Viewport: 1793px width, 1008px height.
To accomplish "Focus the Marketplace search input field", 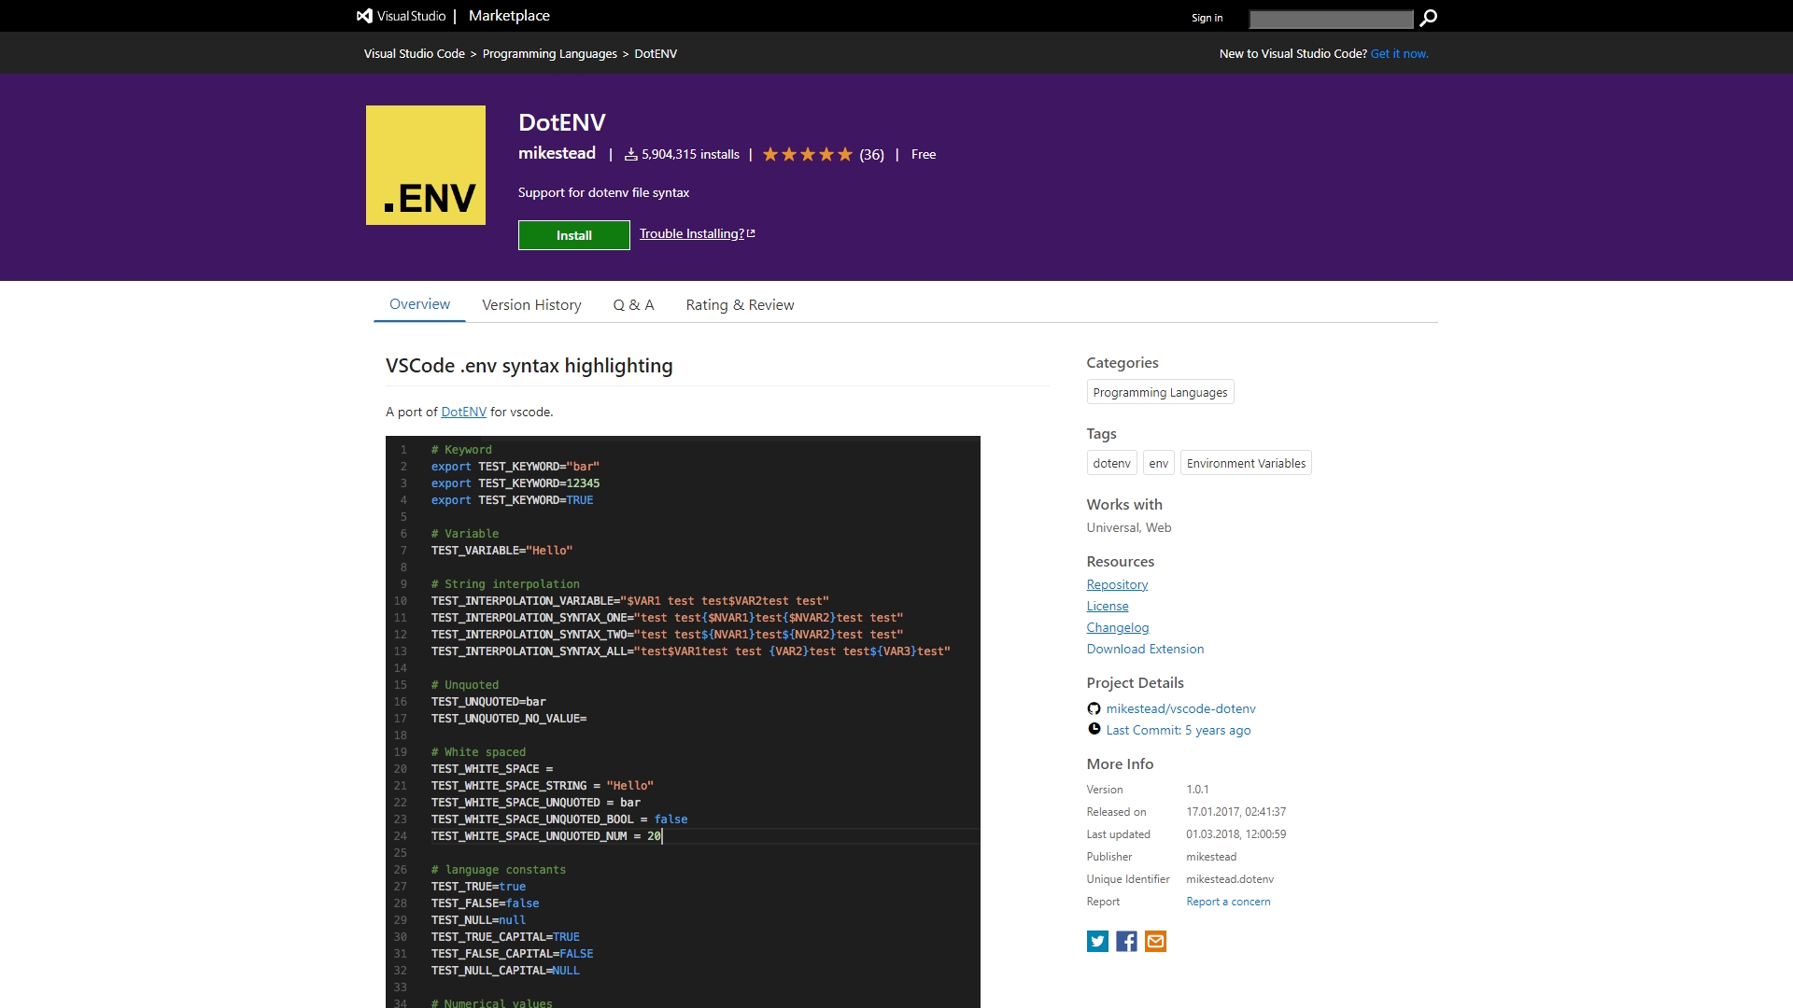I will coord(1331,19).
